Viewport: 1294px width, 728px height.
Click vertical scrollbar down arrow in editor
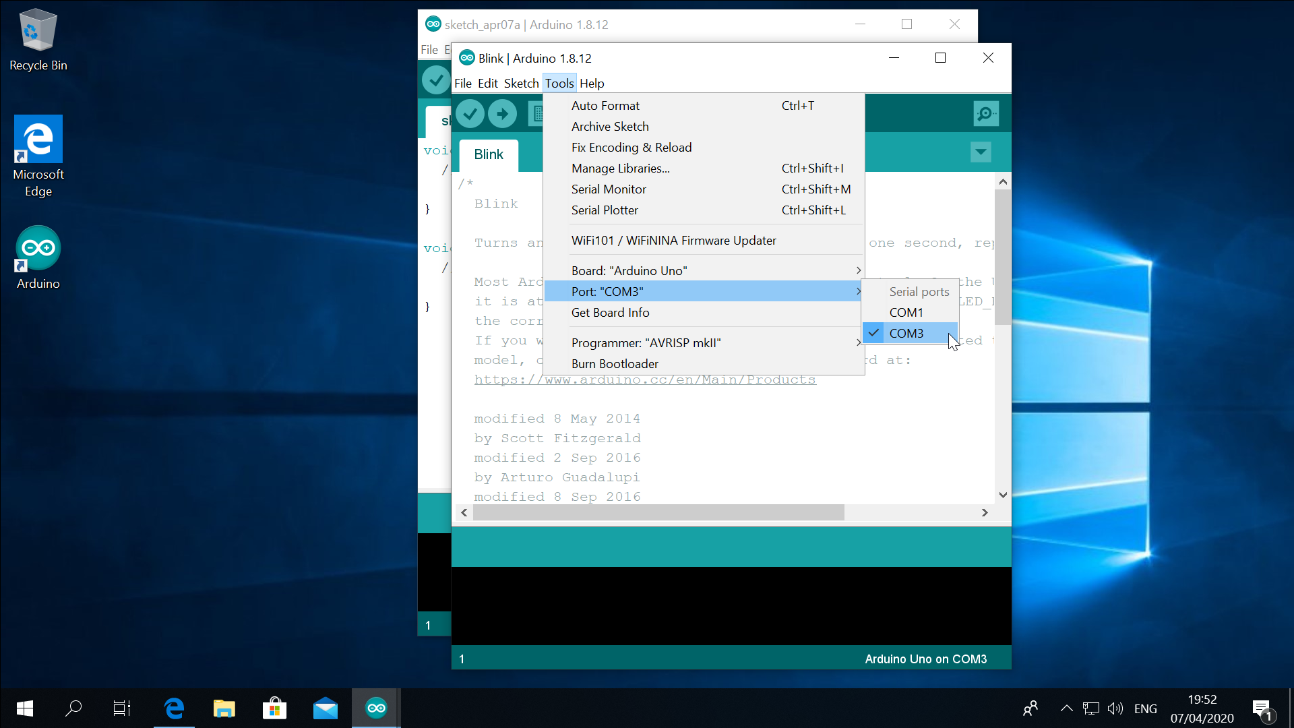tap(1003, 495)
